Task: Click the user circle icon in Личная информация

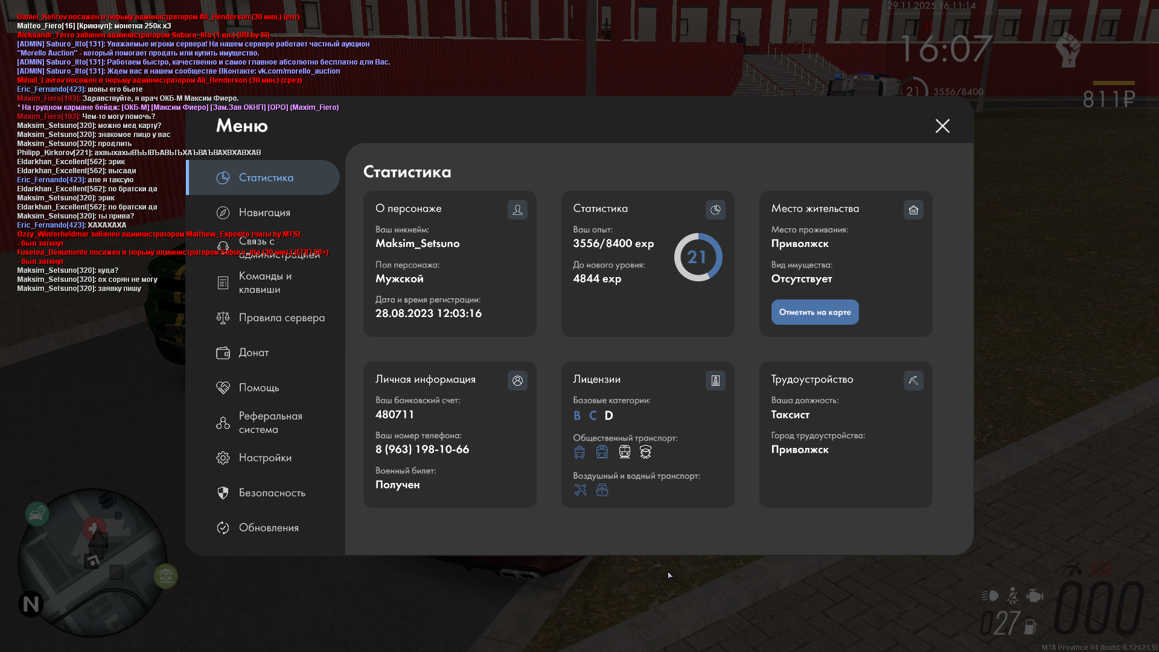Action: (x=517, y=381)
